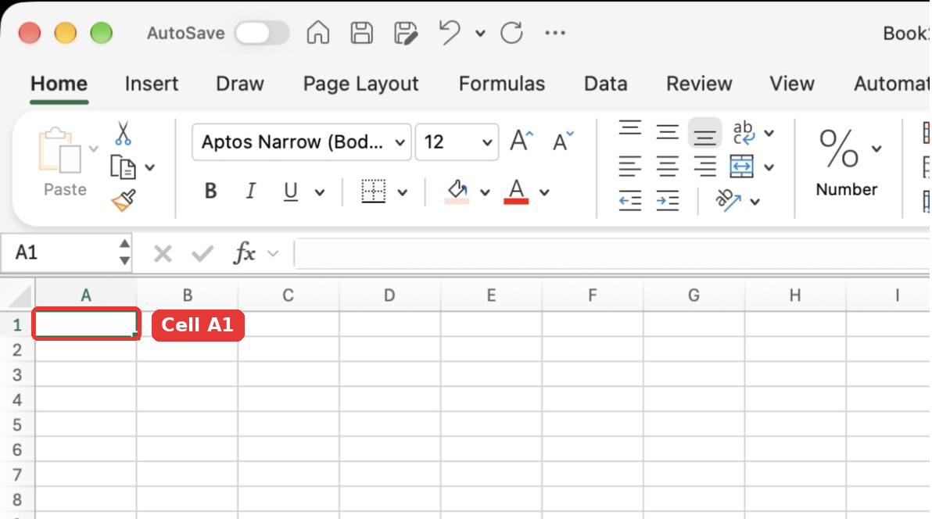The width and height of the screenshot is (932, 519).
Task: Open the Insert tab
Action: [x=152, y=84]
